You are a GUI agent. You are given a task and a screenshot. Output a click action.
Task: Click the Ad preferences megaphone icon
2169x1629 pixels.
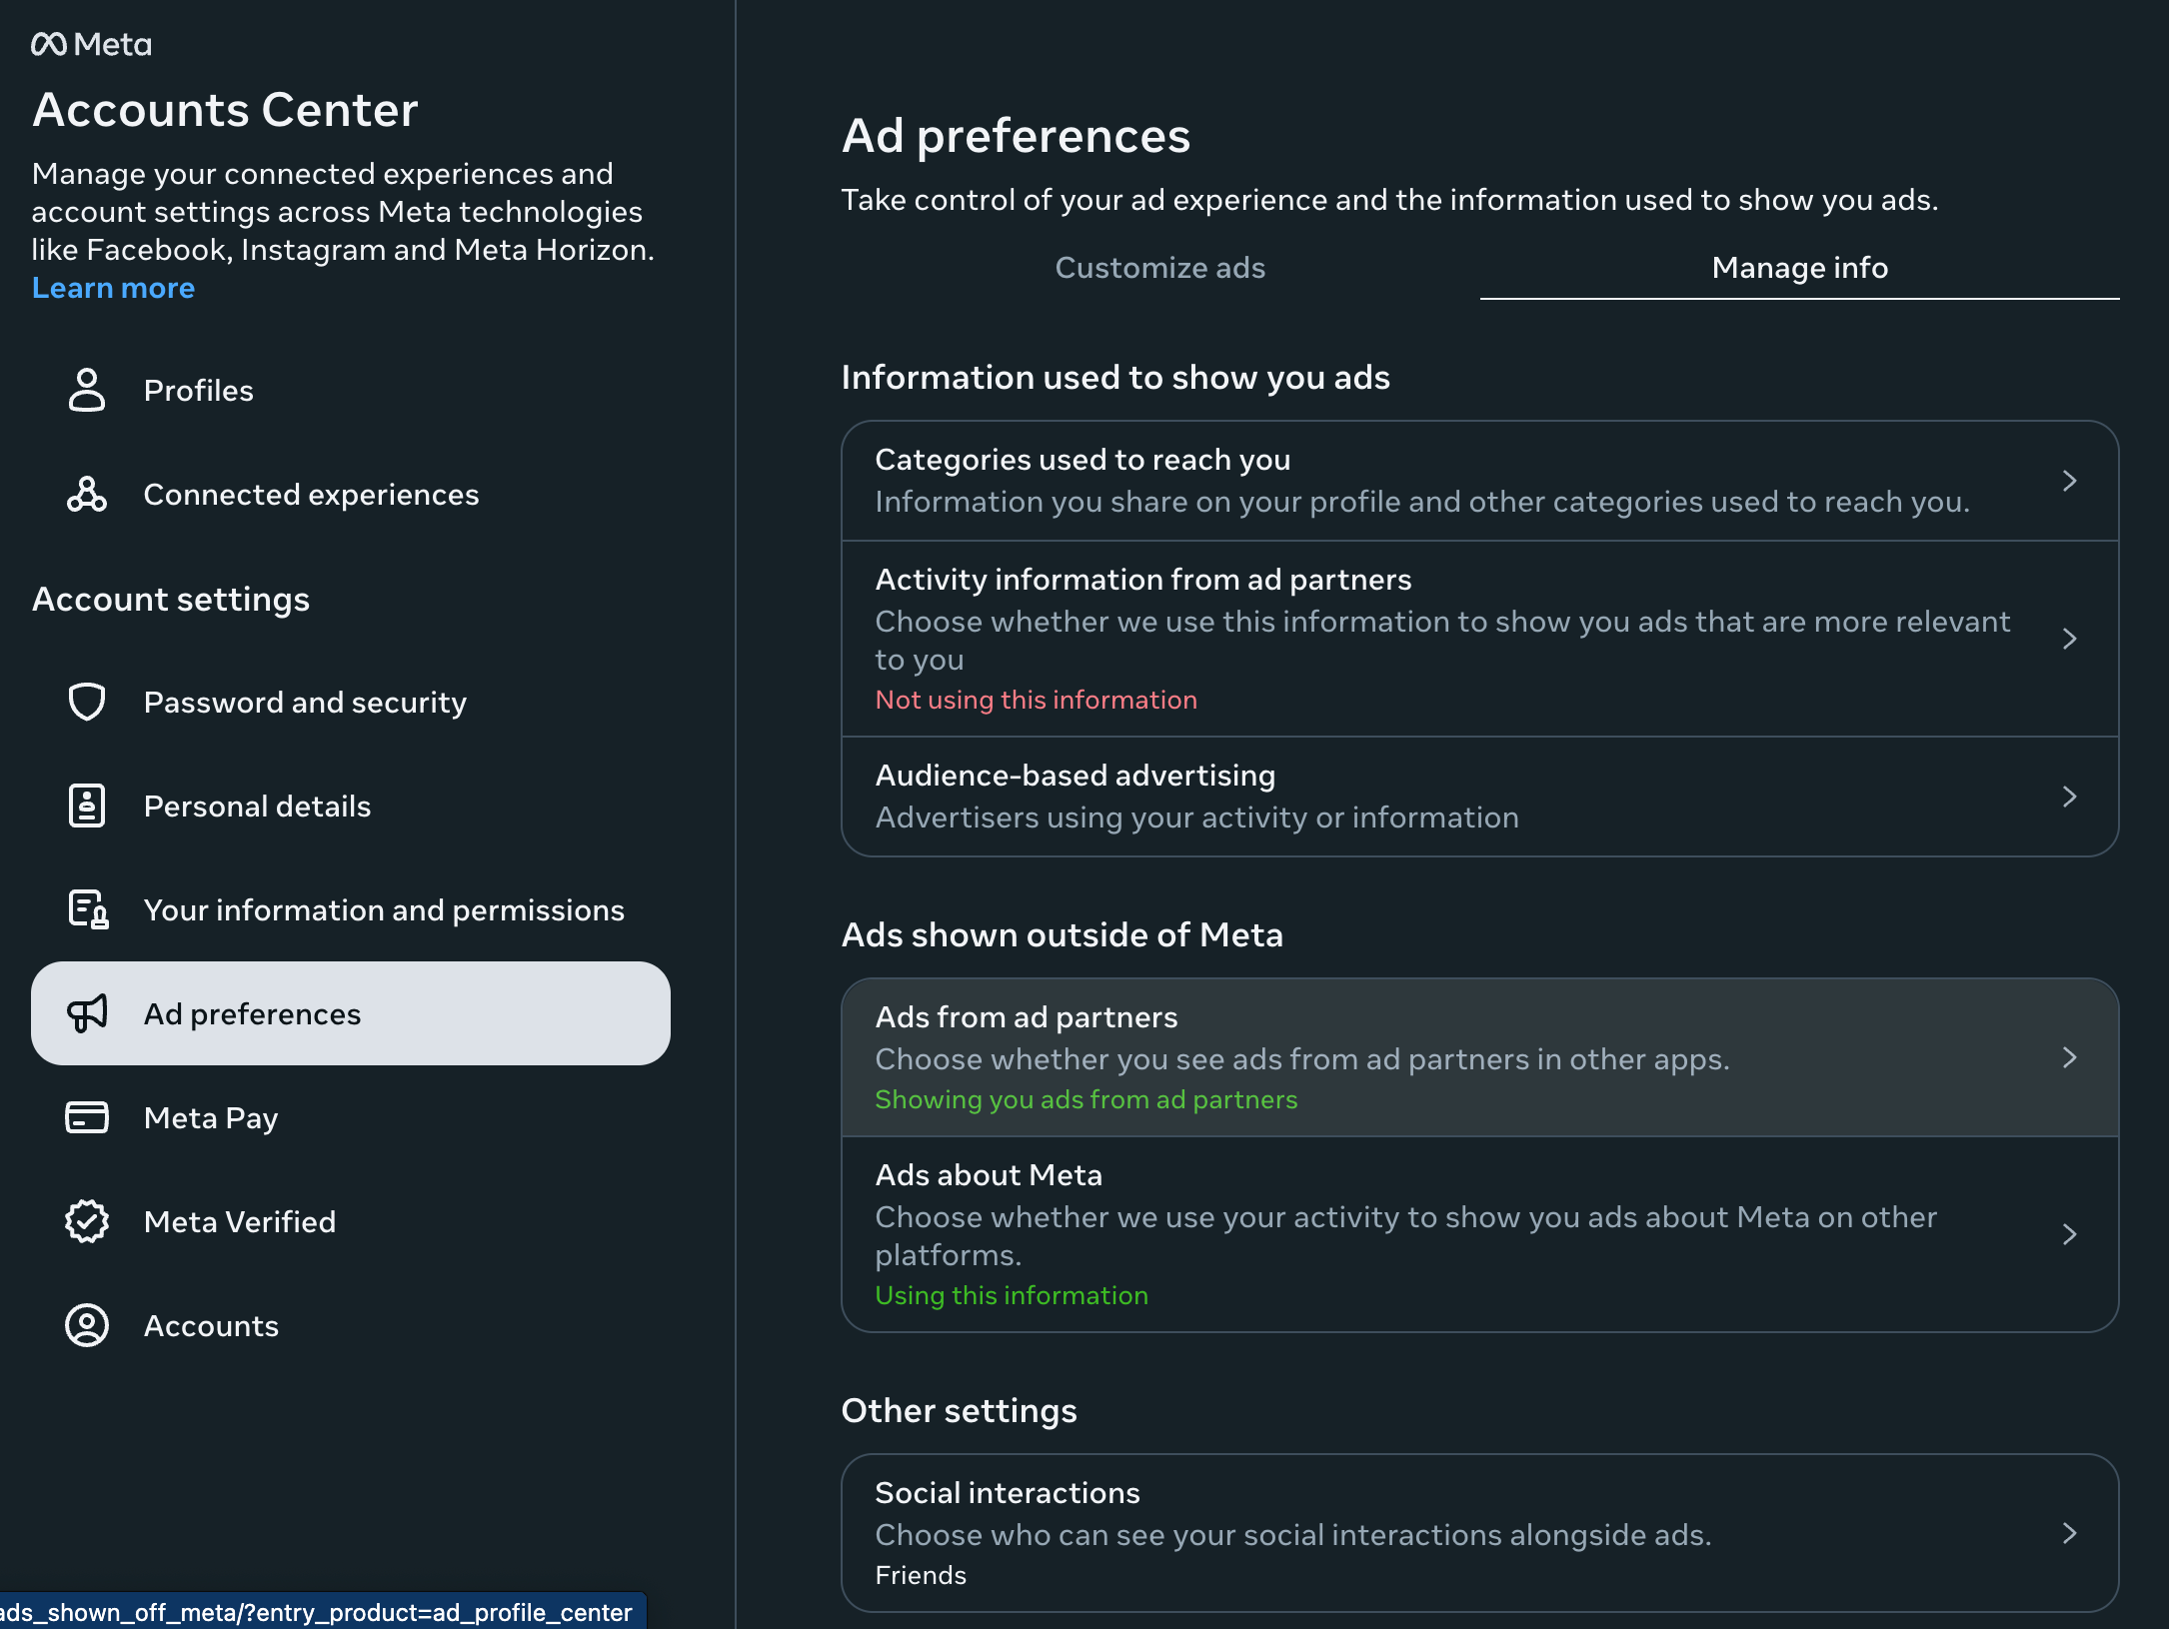coord(87,1013)
